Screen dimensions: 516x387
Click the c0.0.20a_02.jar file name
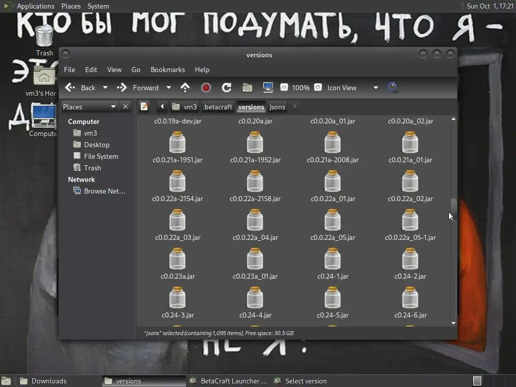coord(410,121)
